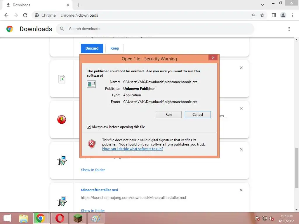Open the Downloads page more actions menu
This screenshot has width=299, height=224.
click(289, 29)
